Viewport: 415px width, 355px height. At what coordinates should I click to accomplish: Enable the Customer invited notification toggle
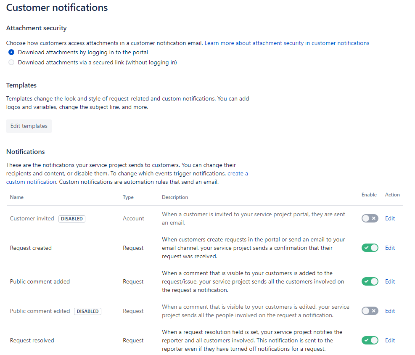(370, 218)
